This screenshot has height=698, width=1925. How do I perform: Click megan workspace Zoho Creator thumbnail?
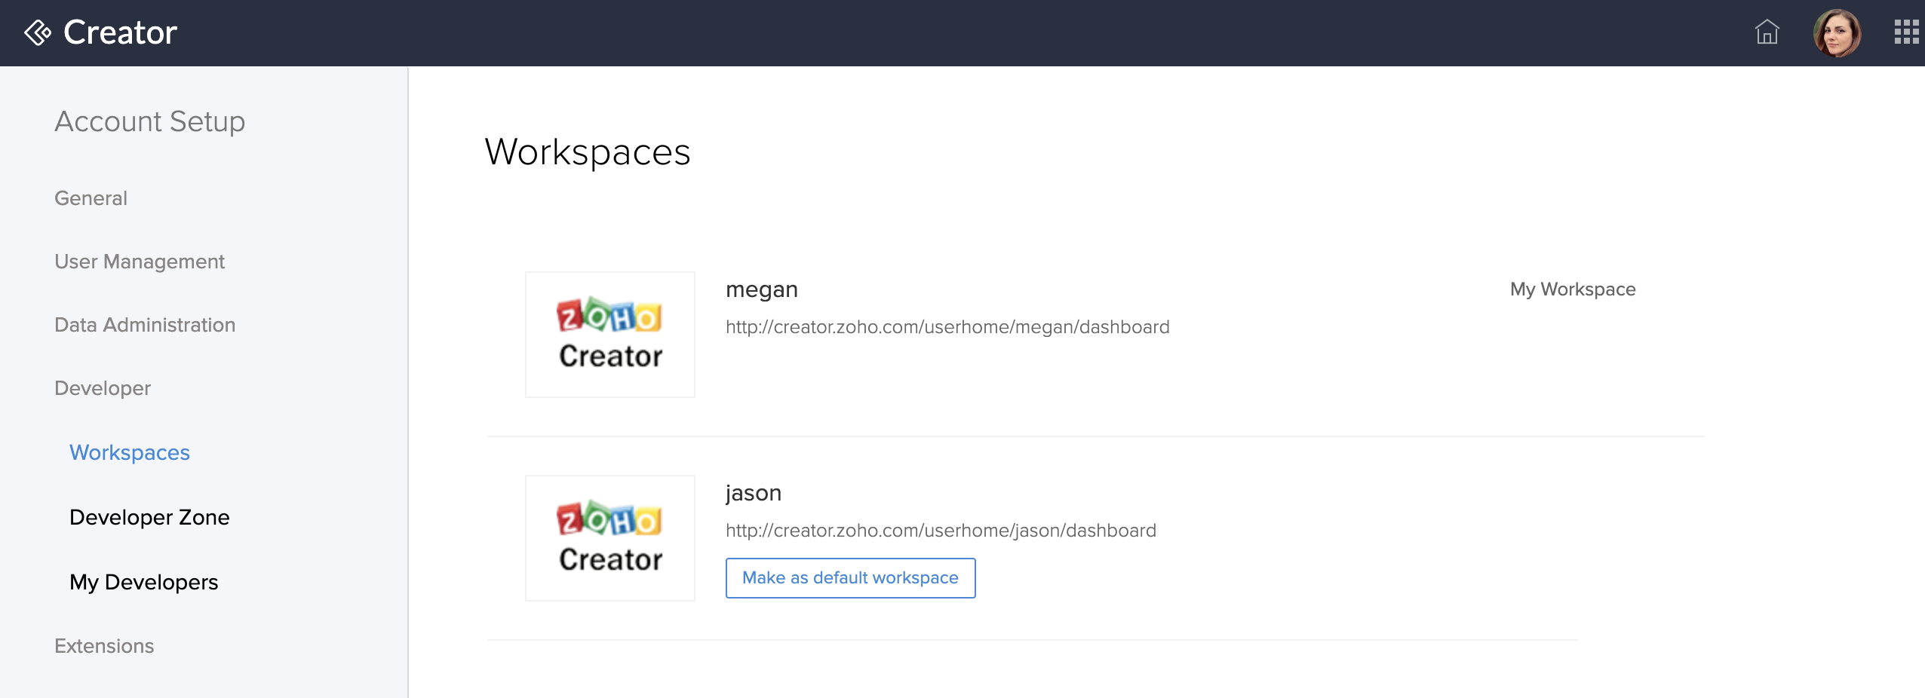pos(610,335)
